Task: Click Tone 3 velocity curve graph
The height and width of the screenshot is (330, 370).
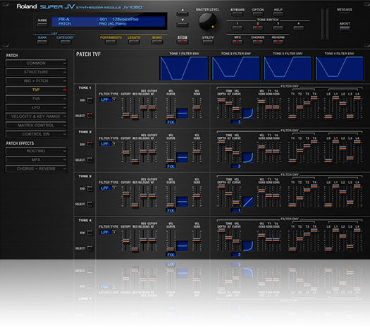Action: tap(183, 202)
